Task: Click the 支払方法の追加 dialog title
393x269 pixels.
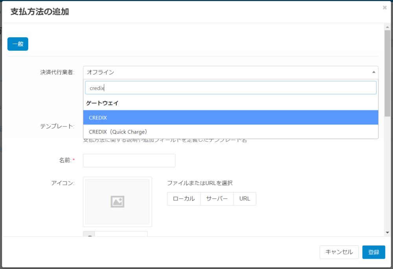Action: pos(39,12)
